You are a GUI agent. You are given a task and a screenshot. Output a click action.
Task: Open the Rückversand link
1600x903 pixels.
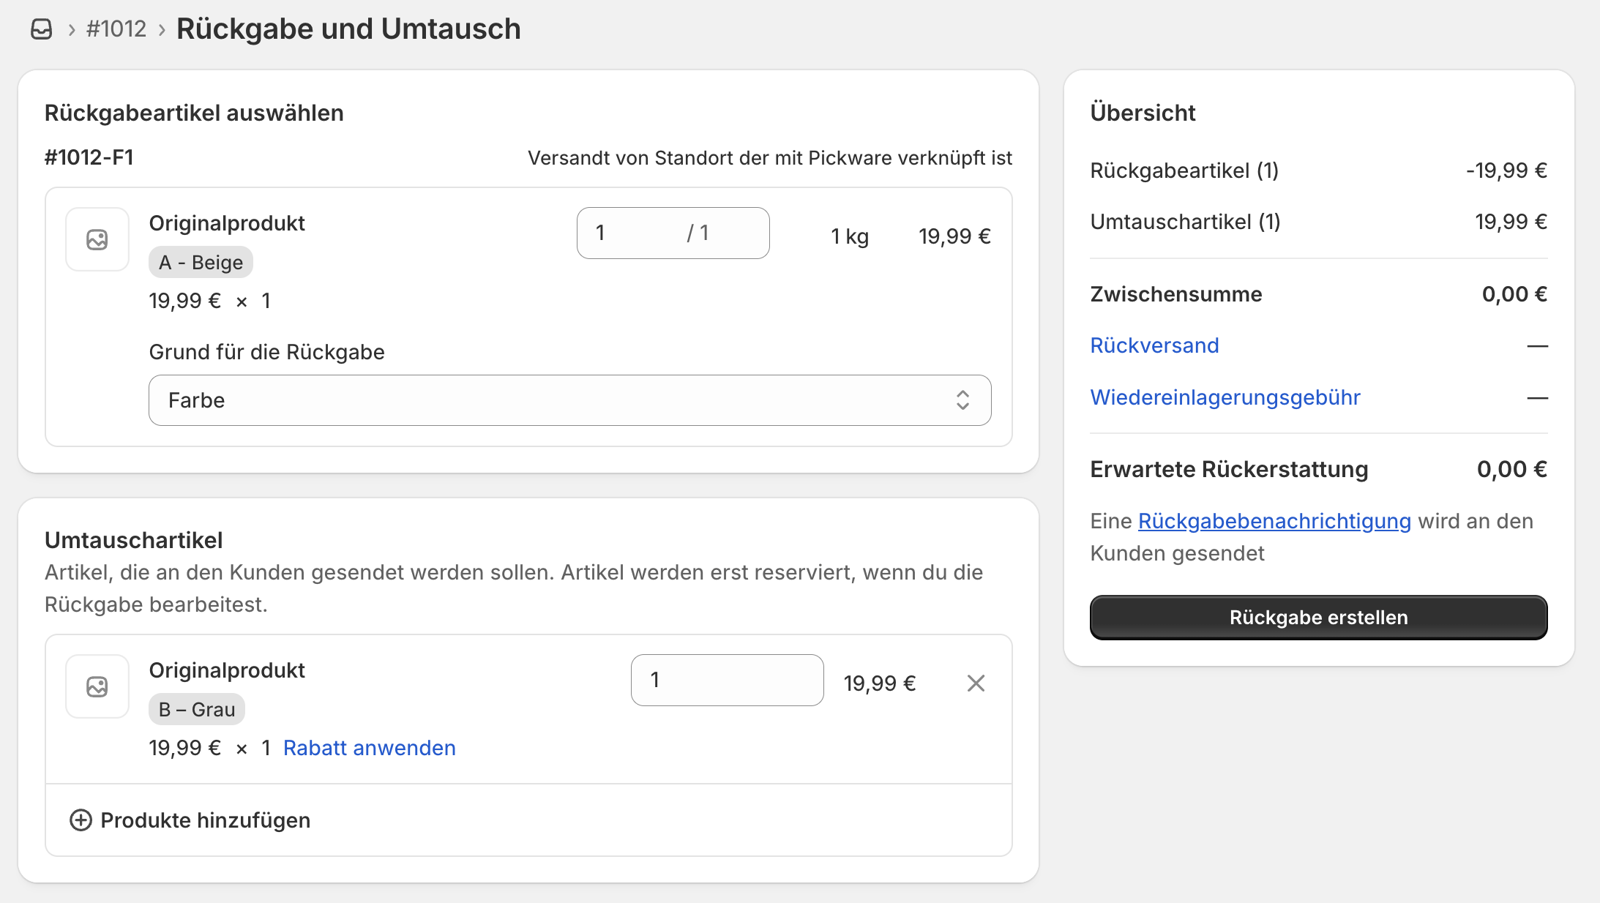1154,345
